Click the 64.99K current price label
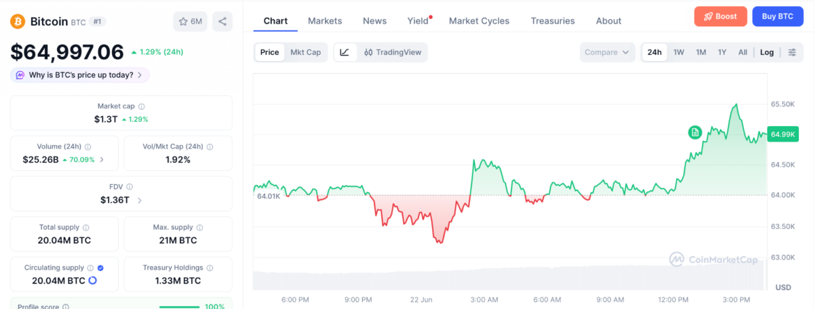The height and width of the screenshot is (309, 814). point(783,134)
